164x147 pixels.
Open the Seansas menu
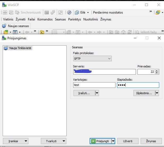(60, 19)
